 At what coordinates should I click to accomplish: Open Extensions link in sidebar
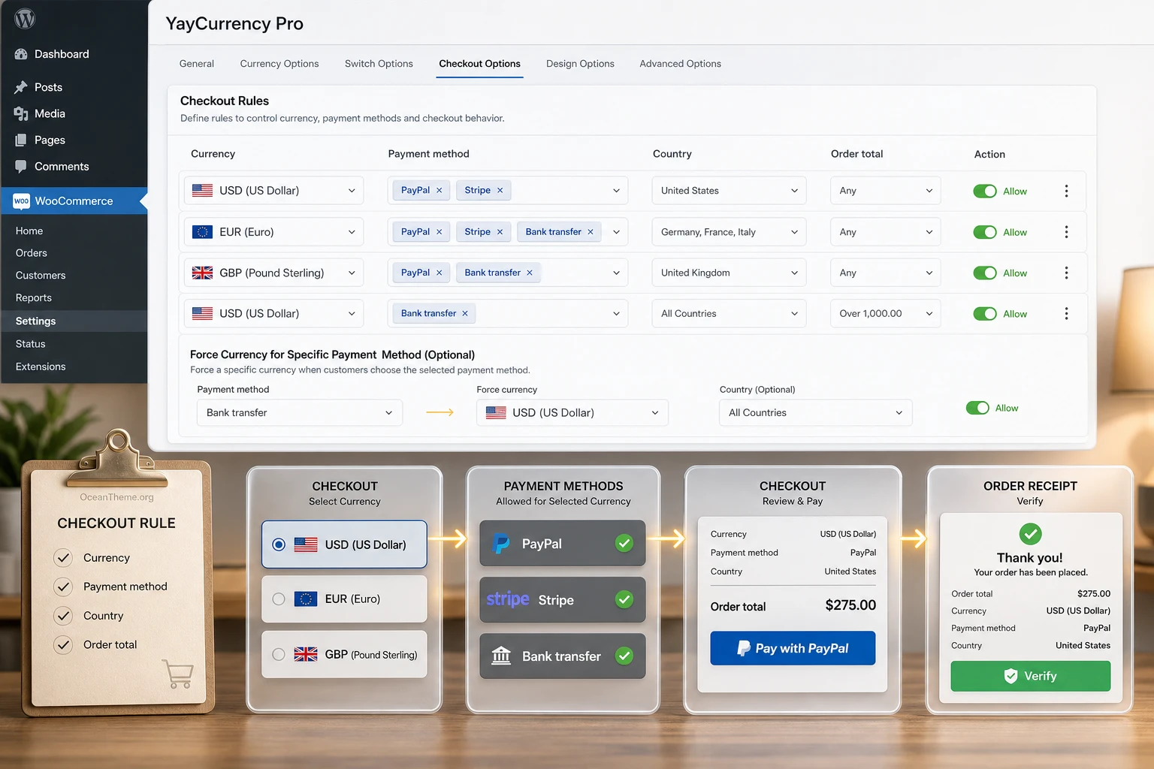point(41,366)
